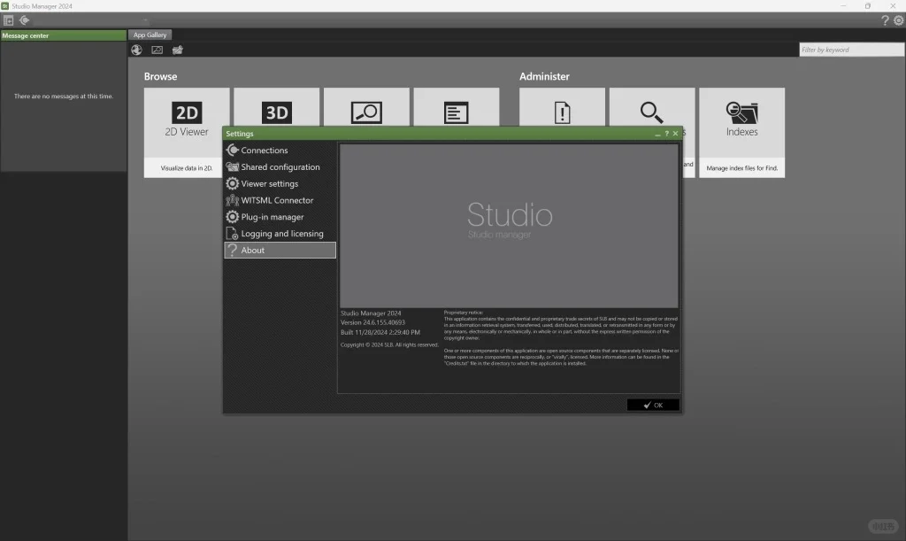Select the App Gallery tab
906x541 pixels.
point(150,35)
